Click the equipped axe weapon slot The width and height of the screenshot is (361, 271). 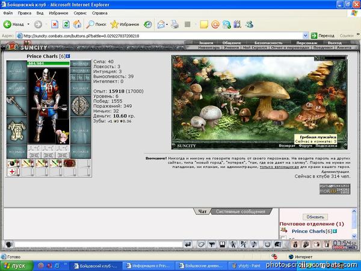pos(17,106)
